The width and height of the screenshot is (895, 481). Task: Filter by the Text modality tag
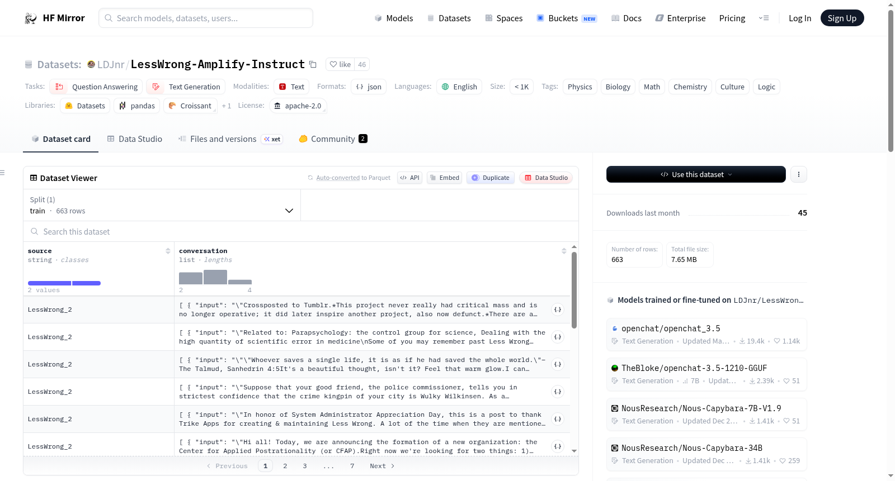click(x=291, y=87)
